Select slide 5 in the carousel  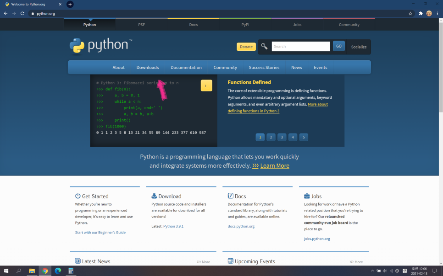304,137
